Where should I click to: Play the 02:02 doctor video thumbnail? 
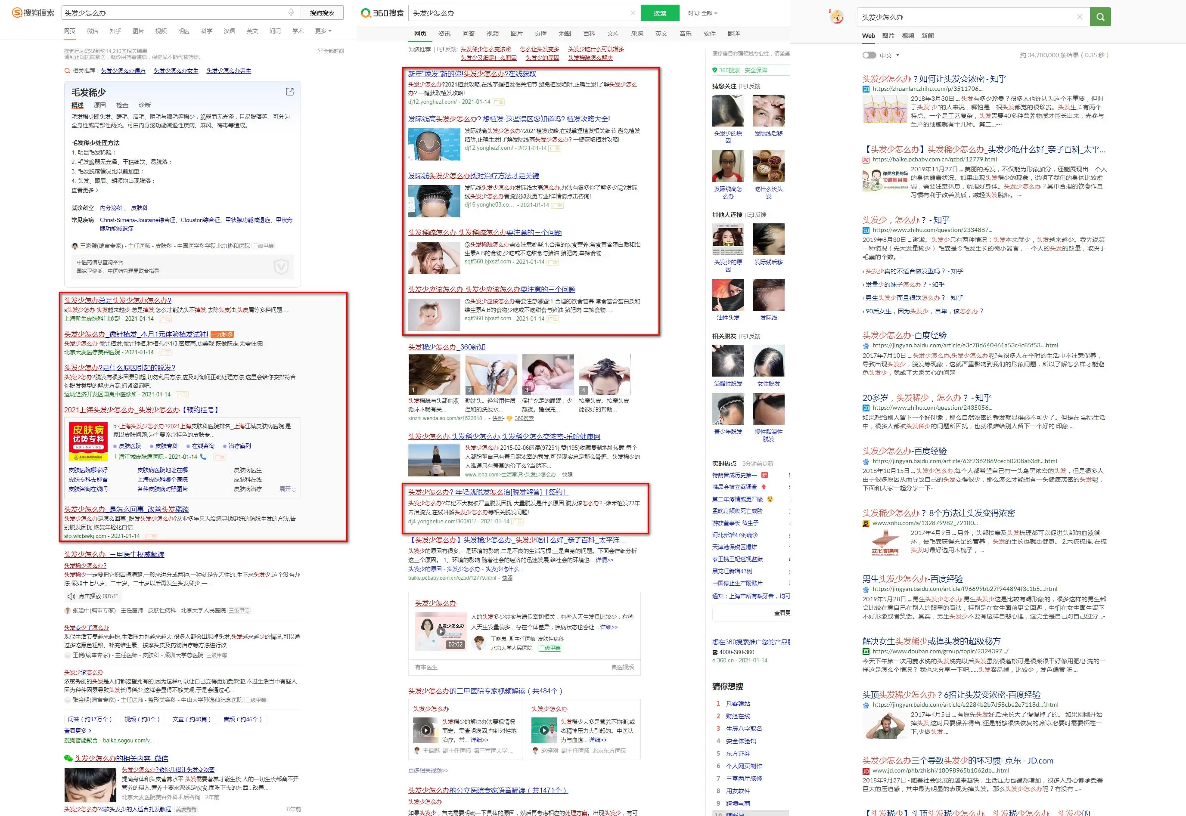coord(441,631)
